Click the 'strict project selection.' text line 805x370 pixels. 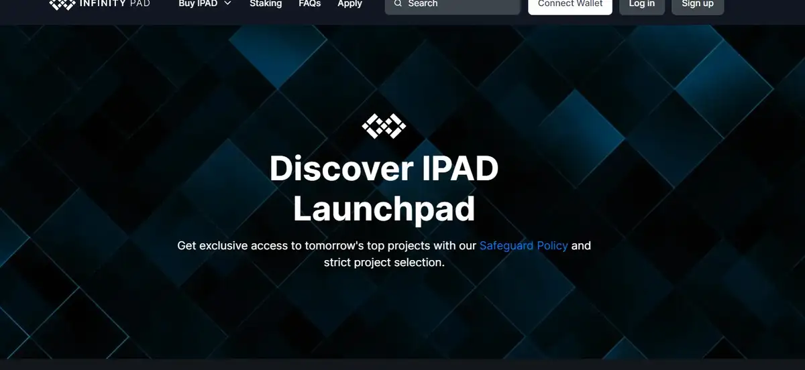pyautogui.click(x=384, y=263)
